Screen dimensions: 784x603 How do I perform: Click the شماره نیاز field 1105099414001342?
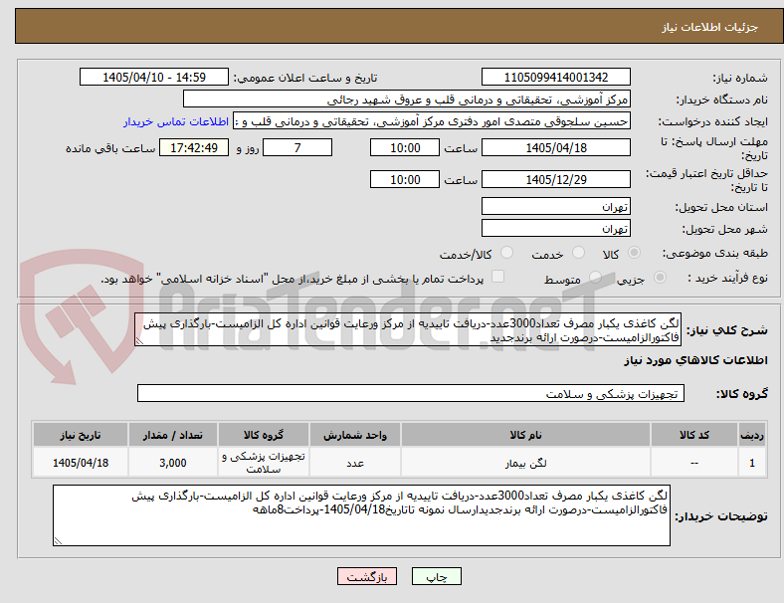tap(555, 77)
